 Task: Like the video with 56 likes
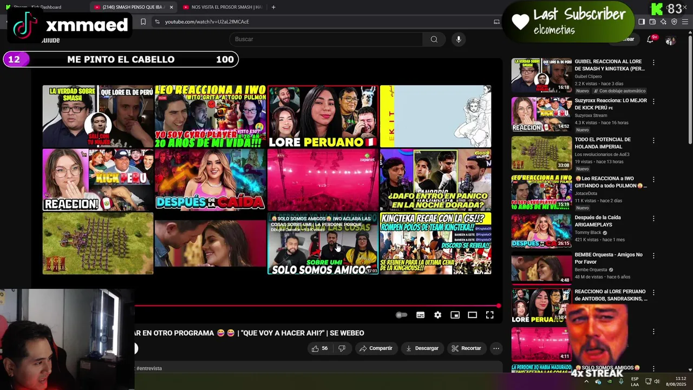[319, 348]
